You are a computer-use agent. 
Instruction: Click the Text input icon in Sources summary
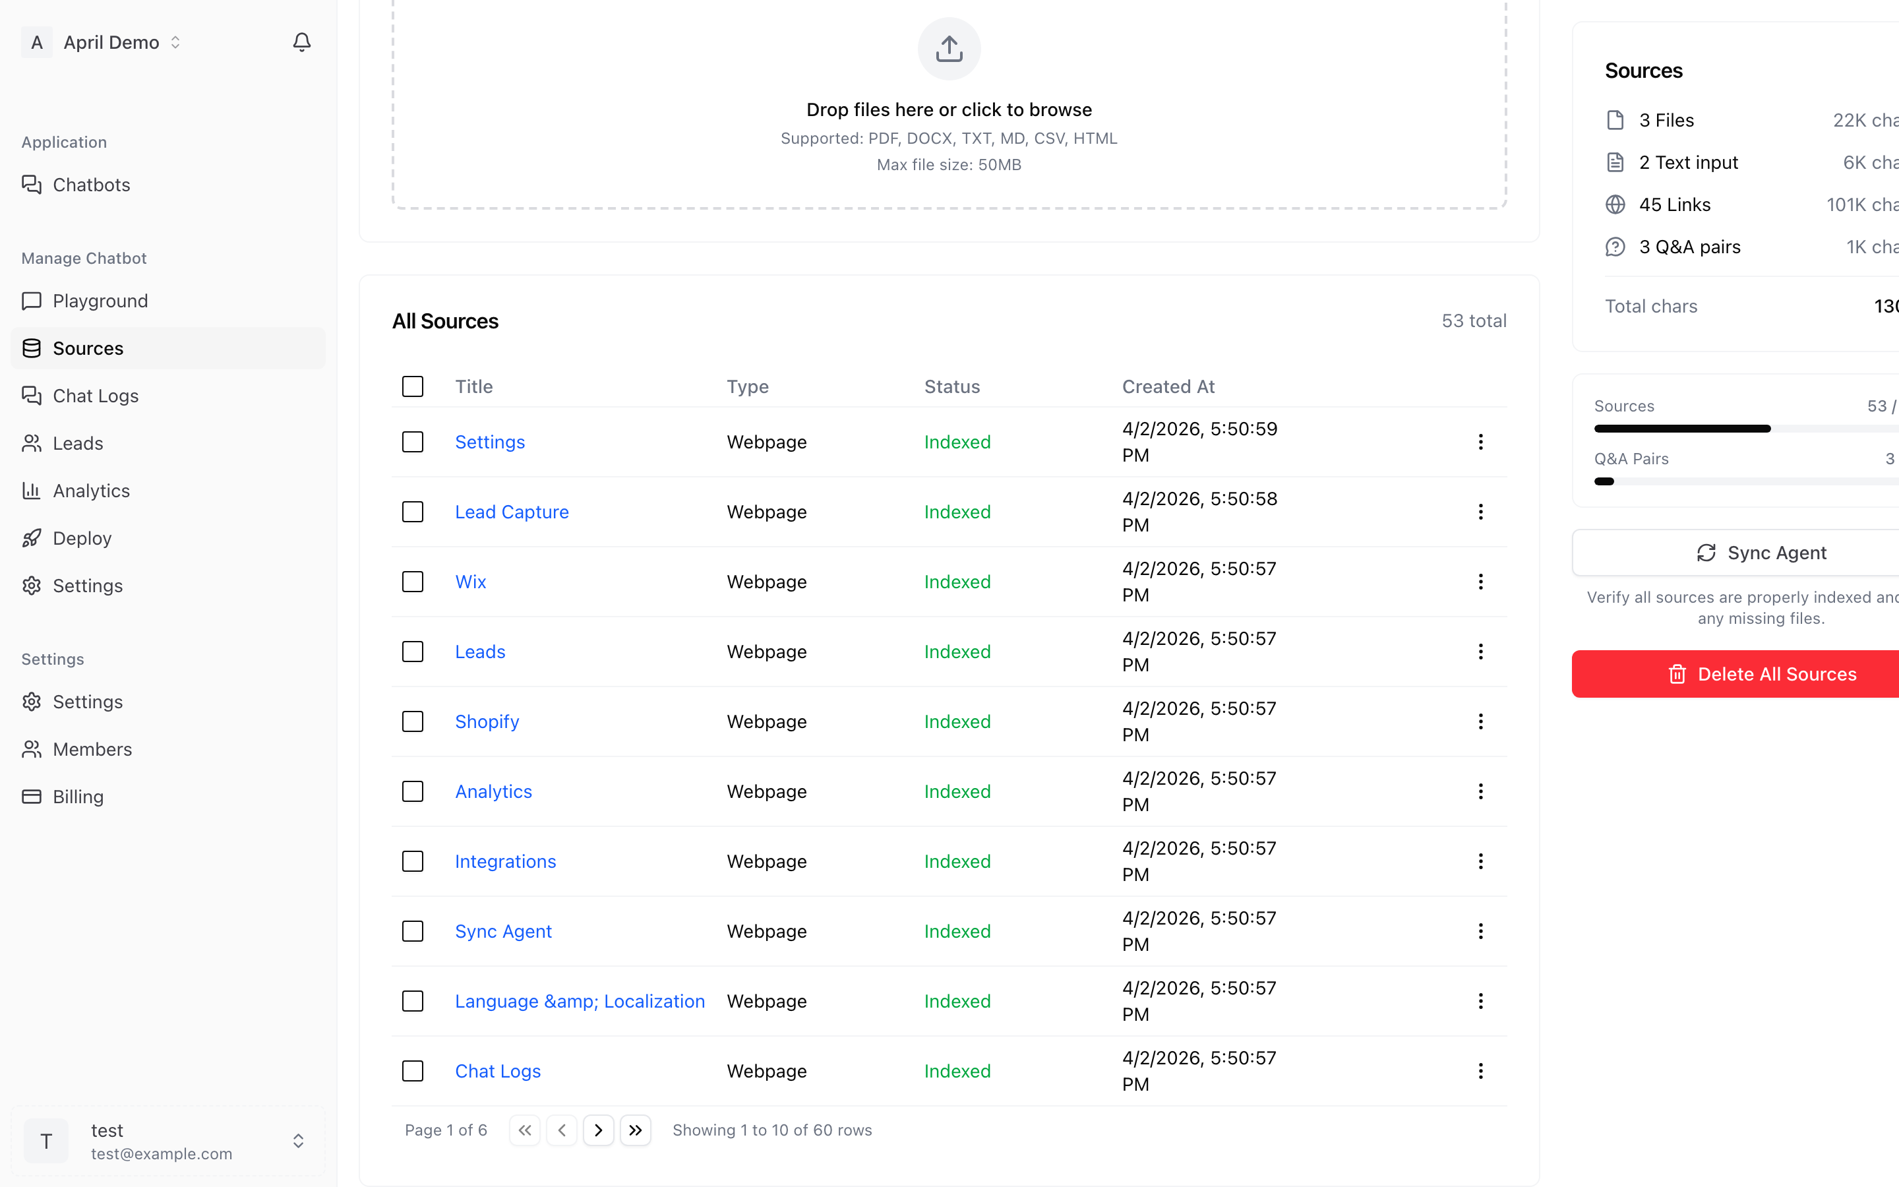click(x=1615, y=162)
